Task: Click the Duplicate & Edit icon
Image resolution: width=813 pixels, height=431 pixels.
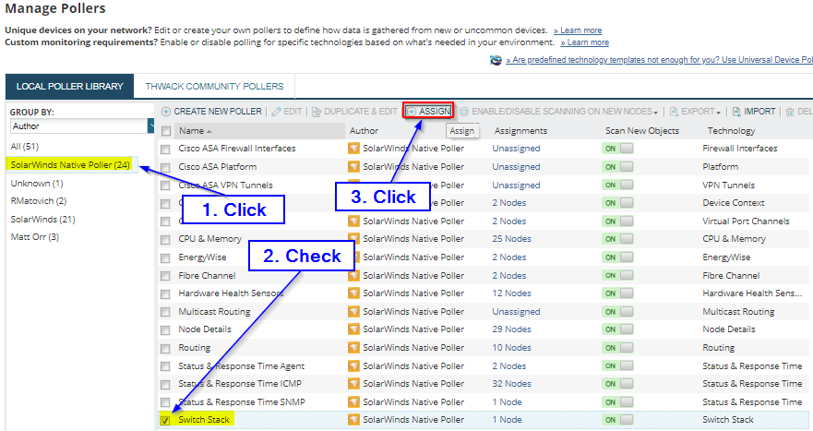Action: [x=317, y=112]
